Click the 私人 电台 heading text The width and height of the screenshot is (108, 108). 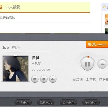(x=11, y=48)
